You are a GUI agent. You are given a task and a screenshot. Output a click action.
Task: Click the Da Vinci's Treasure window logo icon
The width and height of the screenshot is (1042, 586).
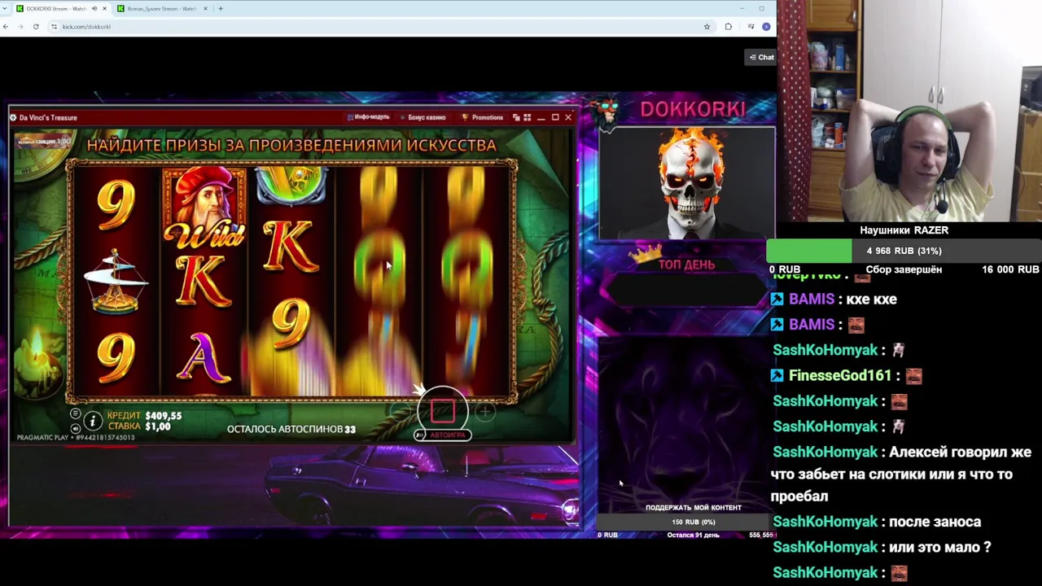[13, 117]
